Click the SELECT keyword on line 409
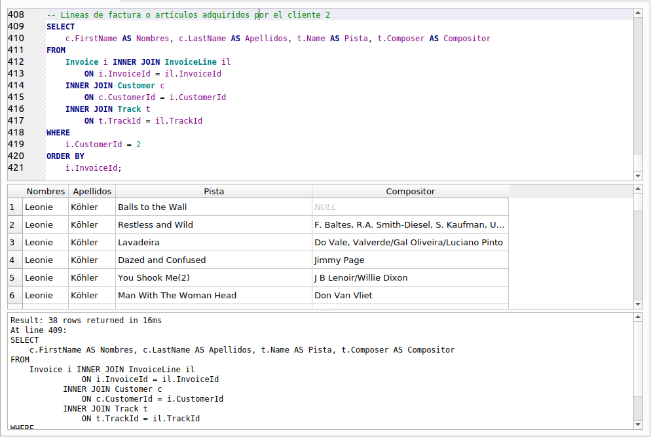The image size is (651, 437). coord(60,26)
